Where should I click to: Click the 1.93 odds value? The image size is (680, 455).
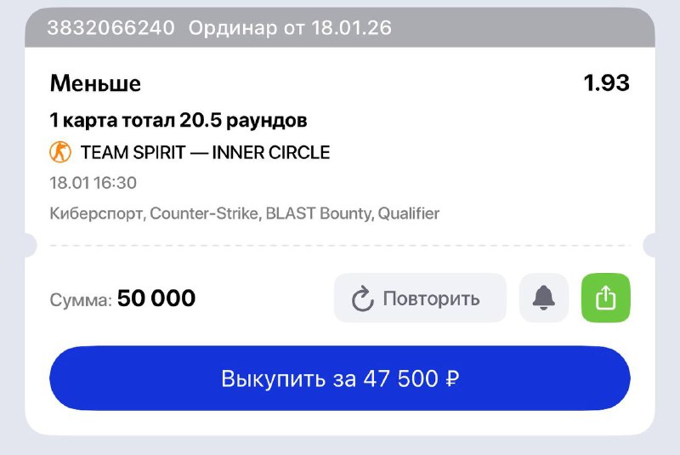click(606, 83)
